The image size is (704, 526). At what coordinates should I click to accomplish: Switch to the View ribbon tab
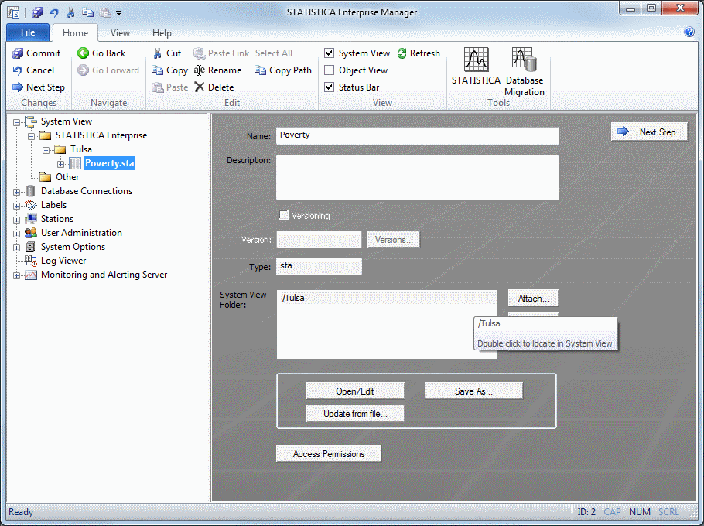point(120,33)
